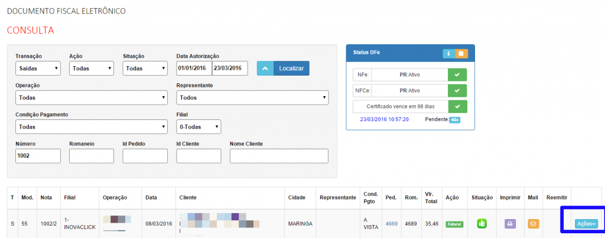
Task: Click the green check beside NFe status
Action: 457,74
